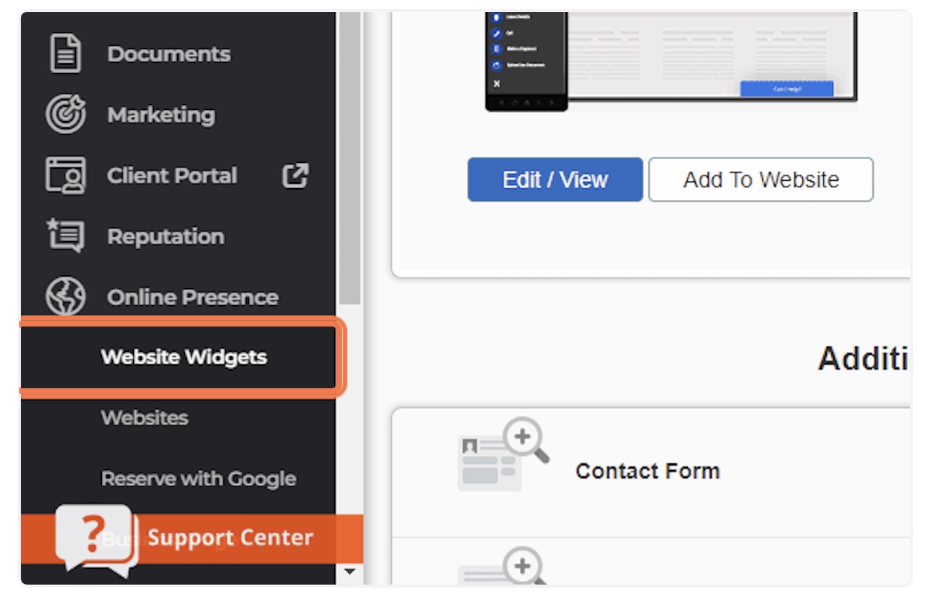
Task: Click the sidebar scroll-down arrow
Action: [350, 573]
